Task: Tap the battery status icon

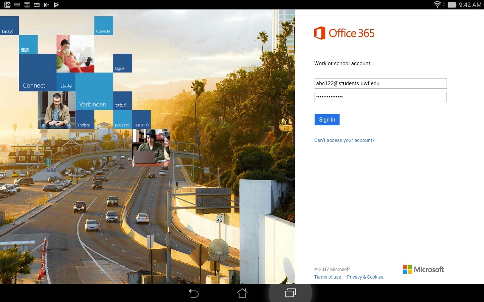Action: (x=452, y=5)
